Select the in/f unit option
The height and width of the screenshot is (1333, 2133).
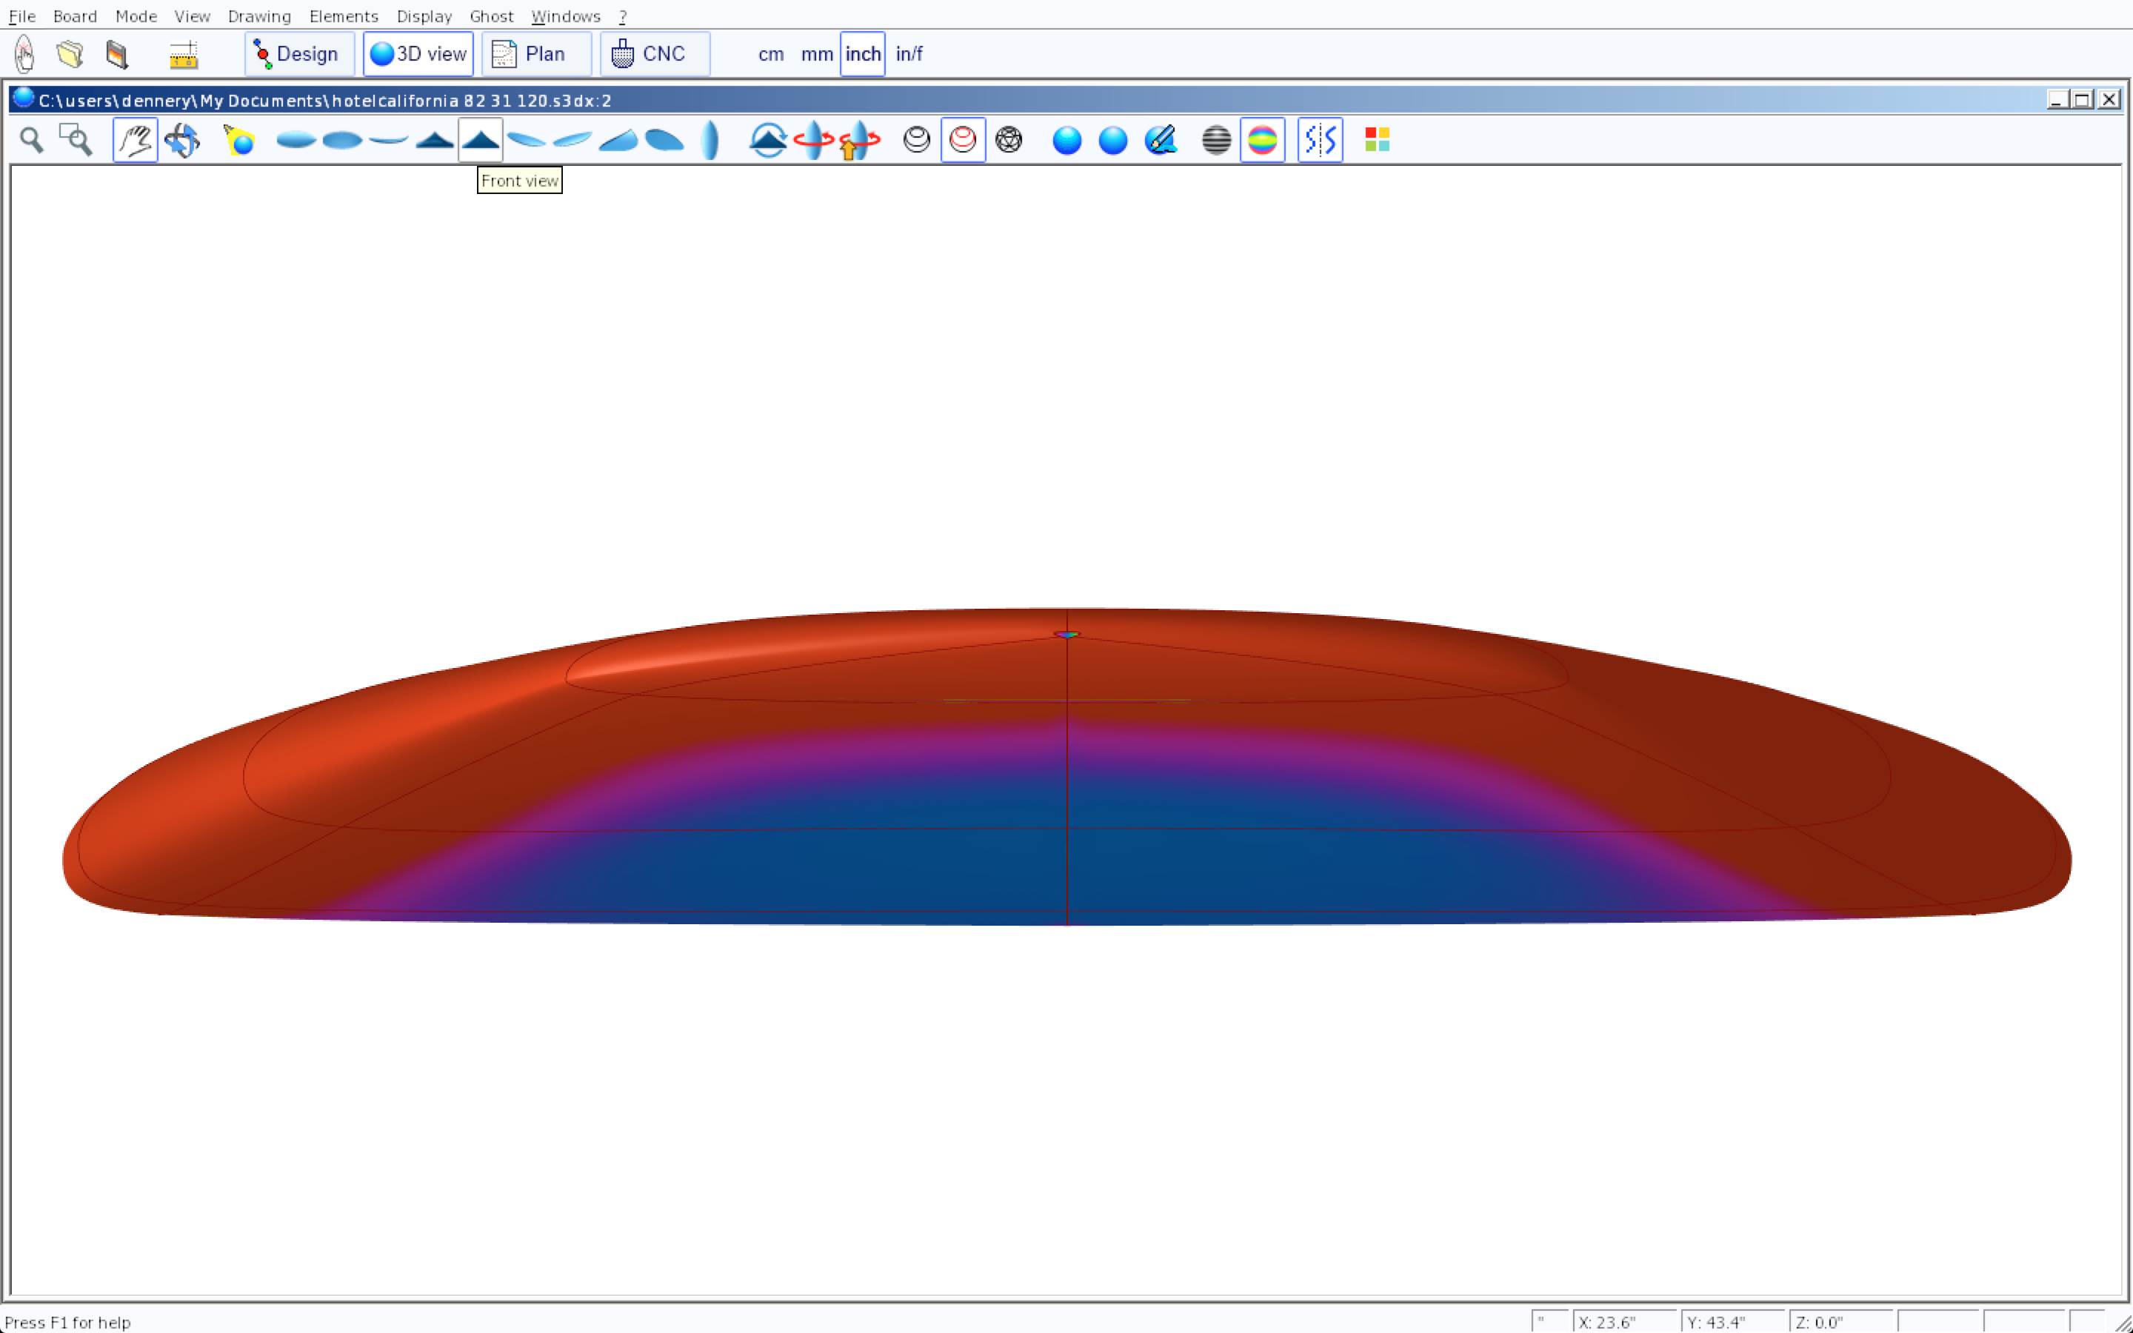coord(909,54)
